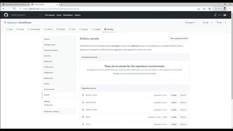Update the DOCKER_TOKEN secret
The image size is (233, 131).
[174, 110]
